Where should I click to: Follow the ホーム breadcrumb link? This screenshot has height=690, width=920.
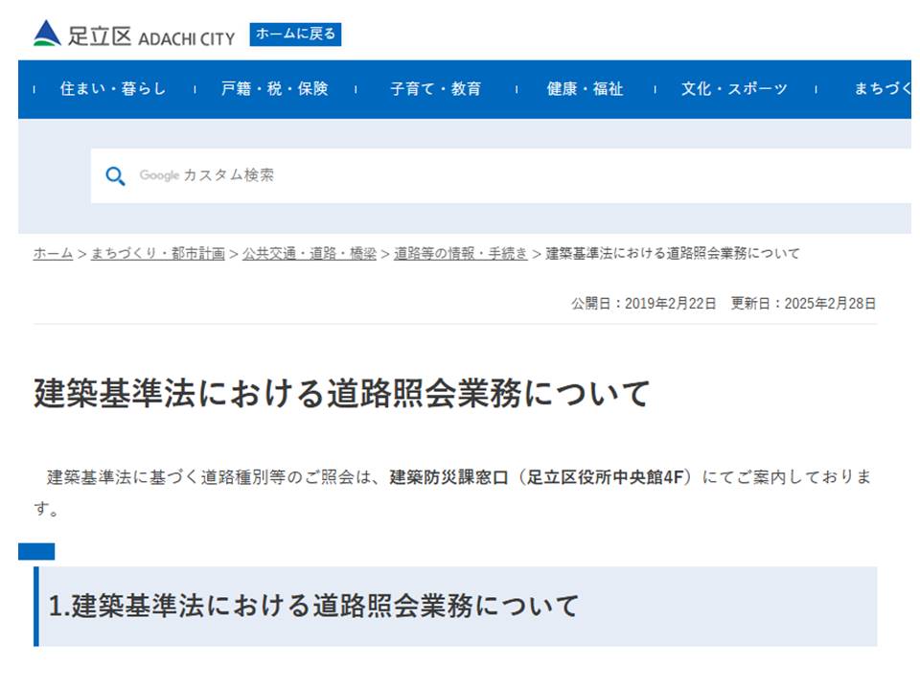pyautogui.click(x=53, y=254)
